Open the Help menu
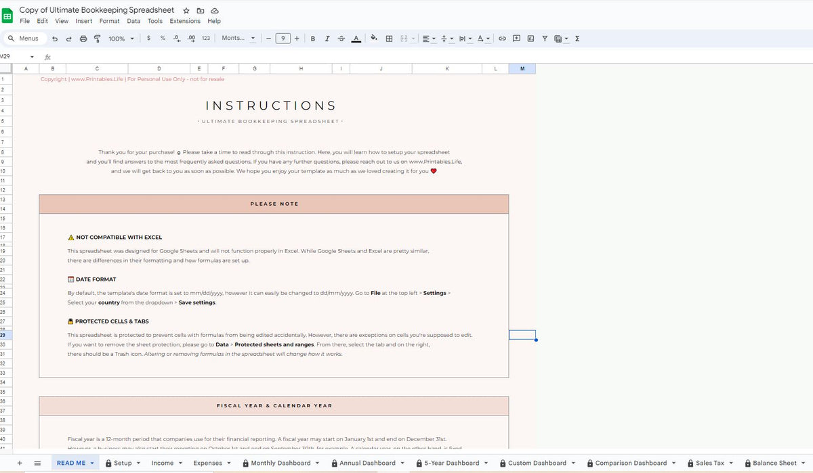Screen dimensions: 813x473 click(x=214, y=21)
